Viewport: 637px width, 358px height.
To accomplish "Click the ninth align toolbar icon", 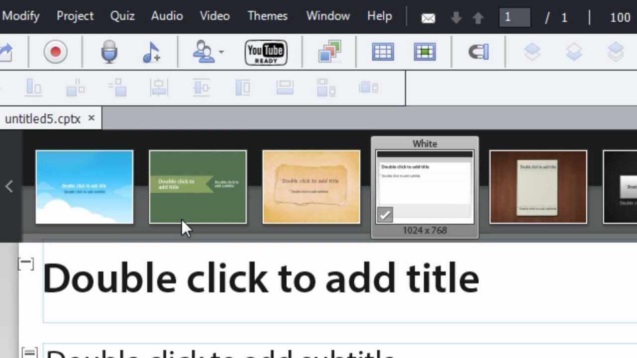I will point(369,88).
